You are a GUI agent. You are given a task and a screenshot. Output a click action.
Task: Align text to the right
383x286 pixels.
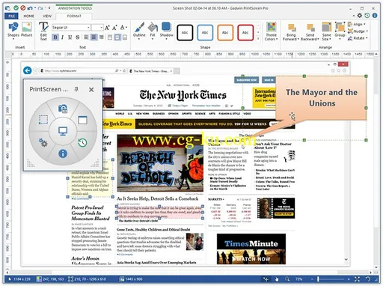[x=101, y=37]
